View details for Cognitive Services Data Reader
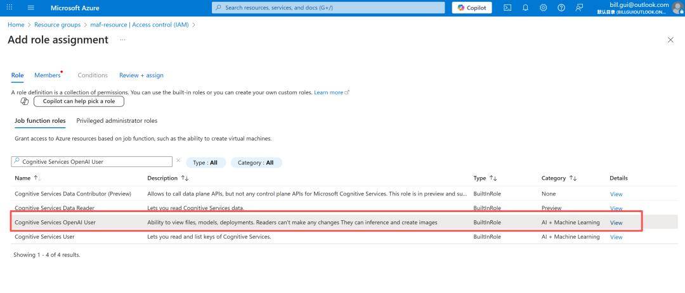This screenshot has width=685, height=293. pyautogui.click(x=616, y=208)
